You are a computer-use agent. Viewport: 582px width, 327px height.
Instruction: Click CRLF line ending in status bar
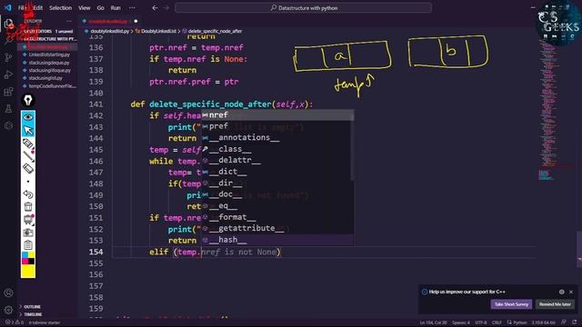tap(497, 322)
